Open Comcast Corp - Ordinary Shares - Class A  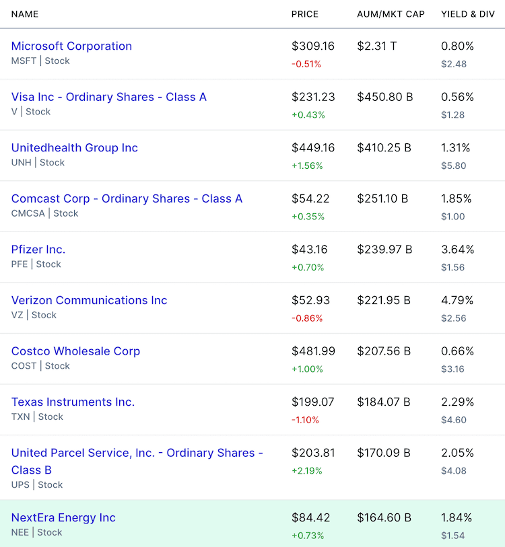127,199
